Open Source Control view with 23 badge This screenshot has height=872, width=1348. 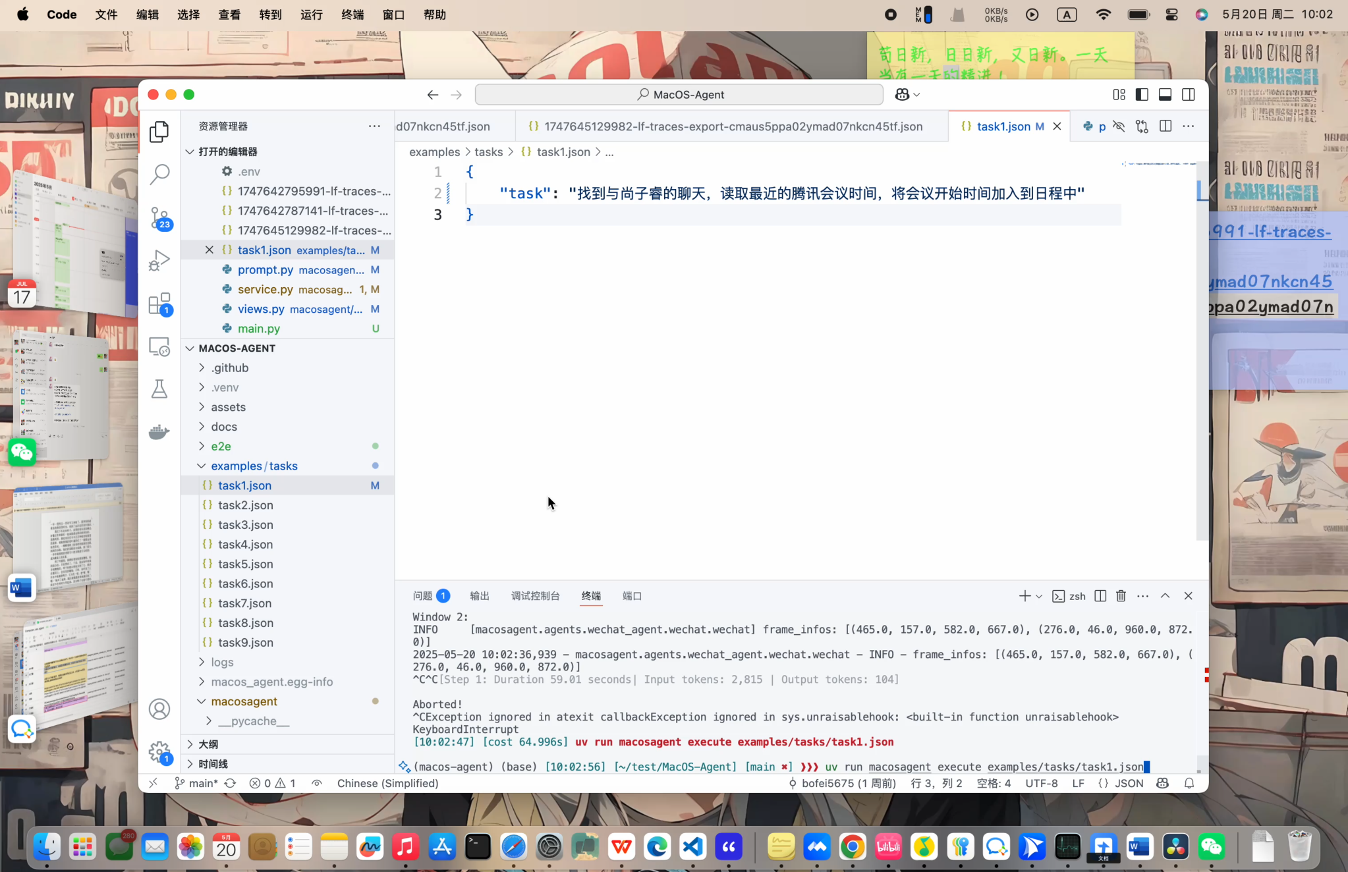[159, 218]
